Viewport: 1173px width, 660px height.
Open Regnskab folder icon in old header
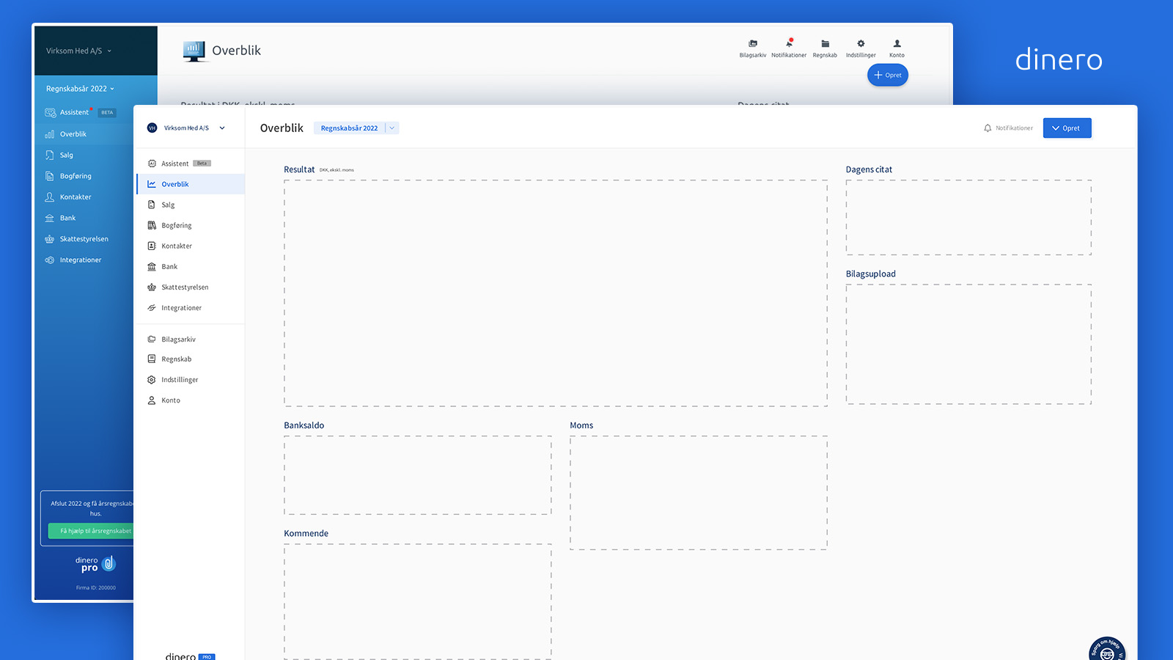tap(825, 44)
